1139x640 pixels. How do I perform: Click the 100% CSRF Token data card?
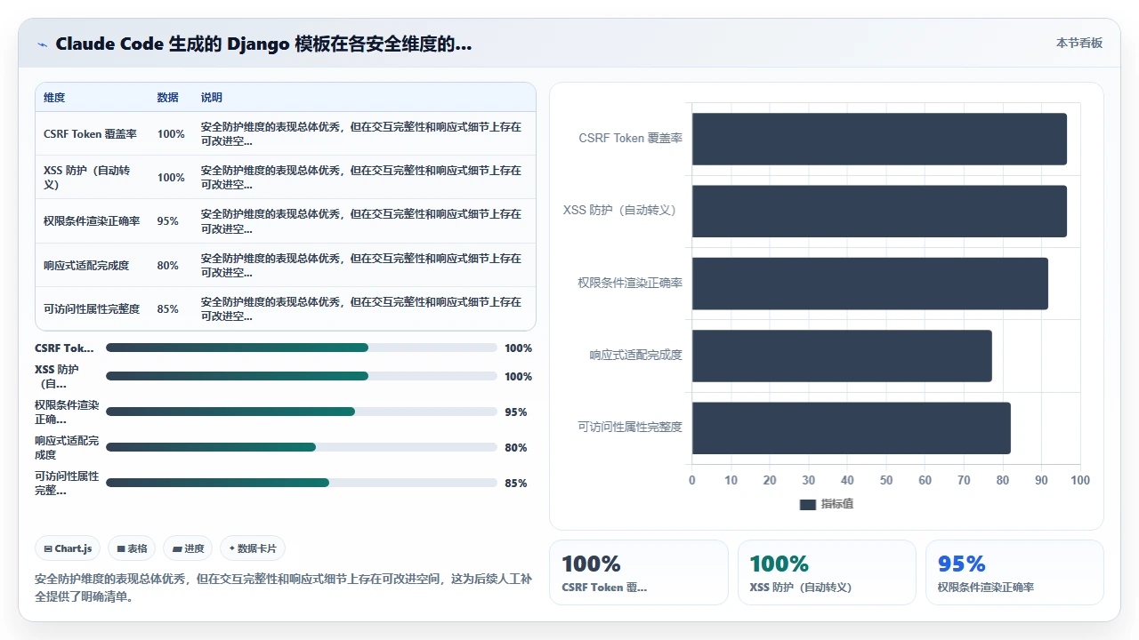coord(639,572)
